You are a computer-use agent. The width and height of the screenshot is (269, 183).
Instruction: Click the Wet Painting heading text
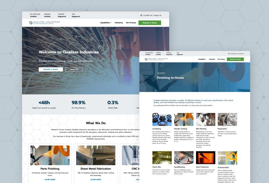click(201, 129)
